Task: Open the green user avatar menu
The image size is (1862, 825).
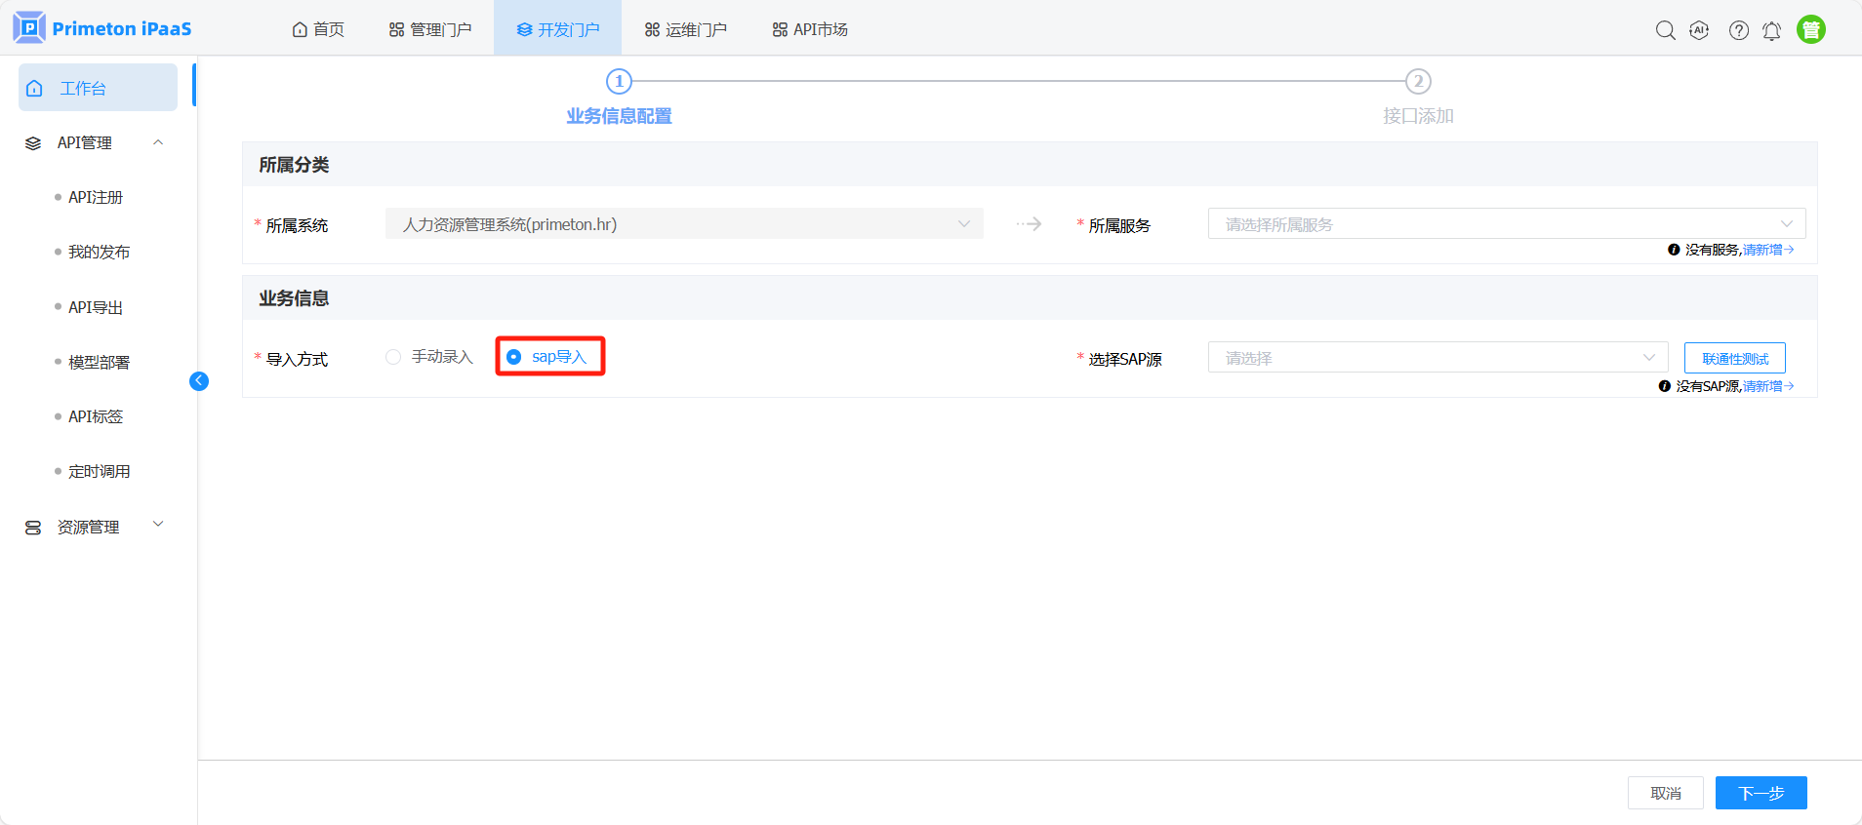Action: point(1810,30)
